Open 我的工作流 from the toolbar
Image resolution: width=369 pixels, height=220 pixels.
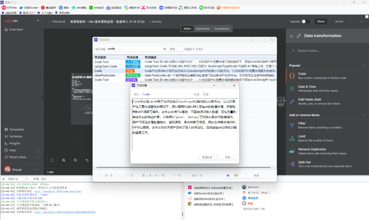pyautogui.click(x=188, y=8)
